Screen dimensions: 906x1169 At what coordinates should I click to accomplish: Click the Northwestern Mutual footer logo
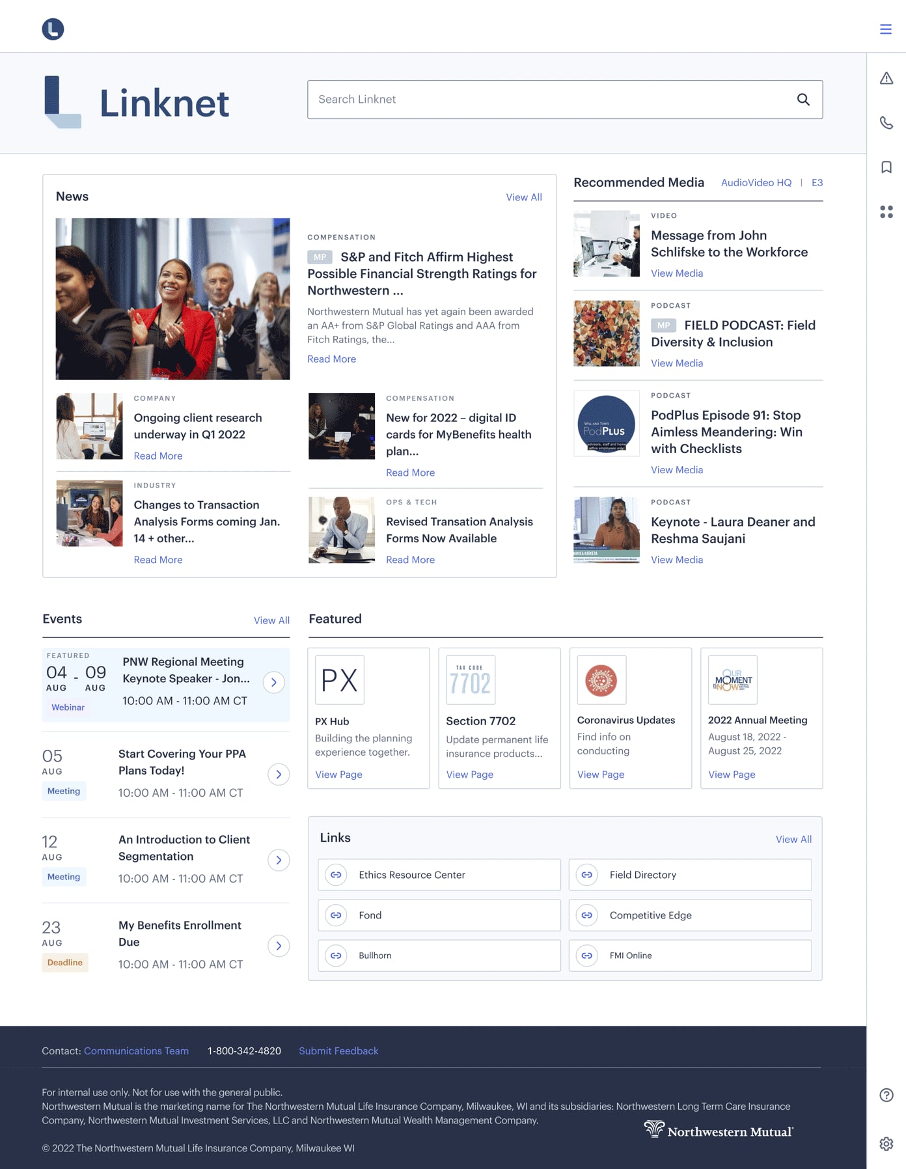click(x=719, y=1130)
